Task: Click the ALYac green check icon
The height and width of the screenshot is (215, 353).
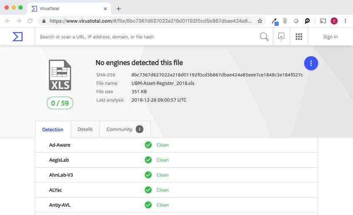Action: [x=148, y=190]
